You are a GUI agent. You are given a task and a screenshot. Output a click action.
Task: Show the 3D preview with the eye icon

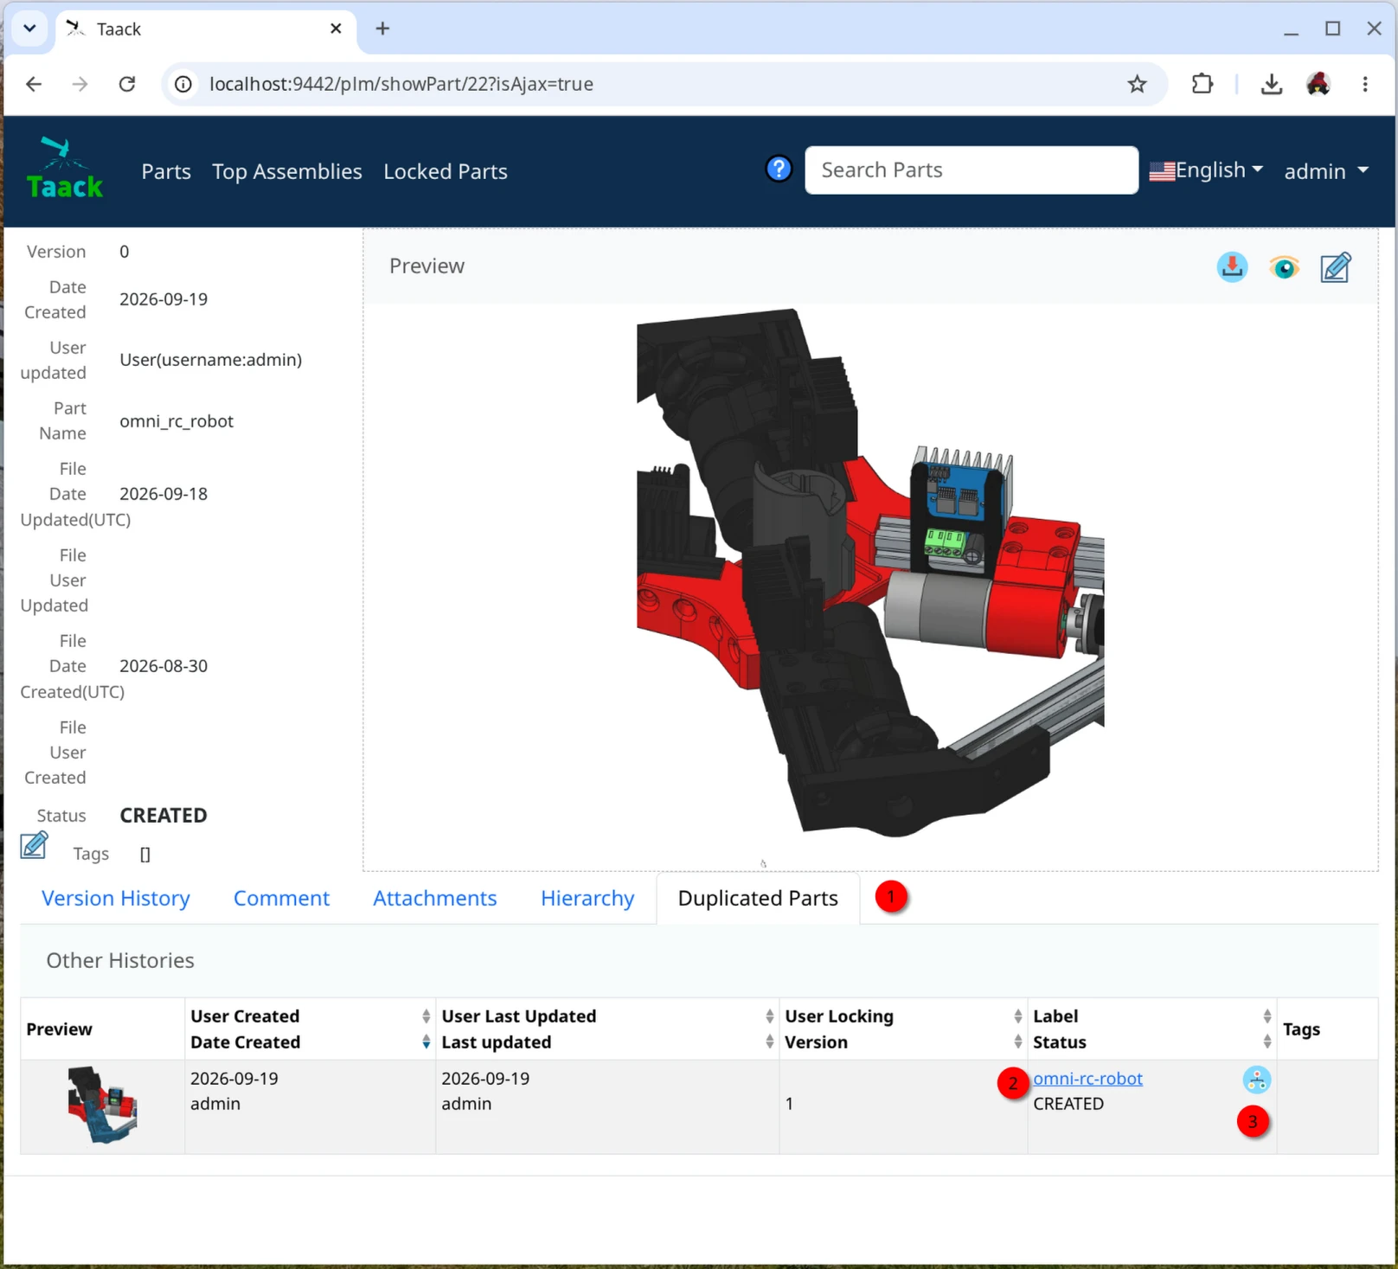click(1284, 267)
